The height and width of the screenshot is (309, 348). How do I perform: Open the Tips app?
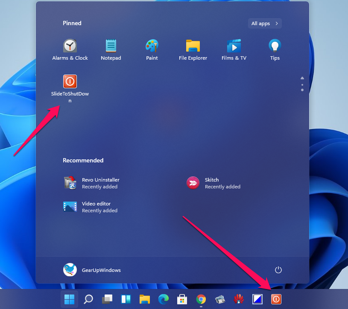pos(275,49)
